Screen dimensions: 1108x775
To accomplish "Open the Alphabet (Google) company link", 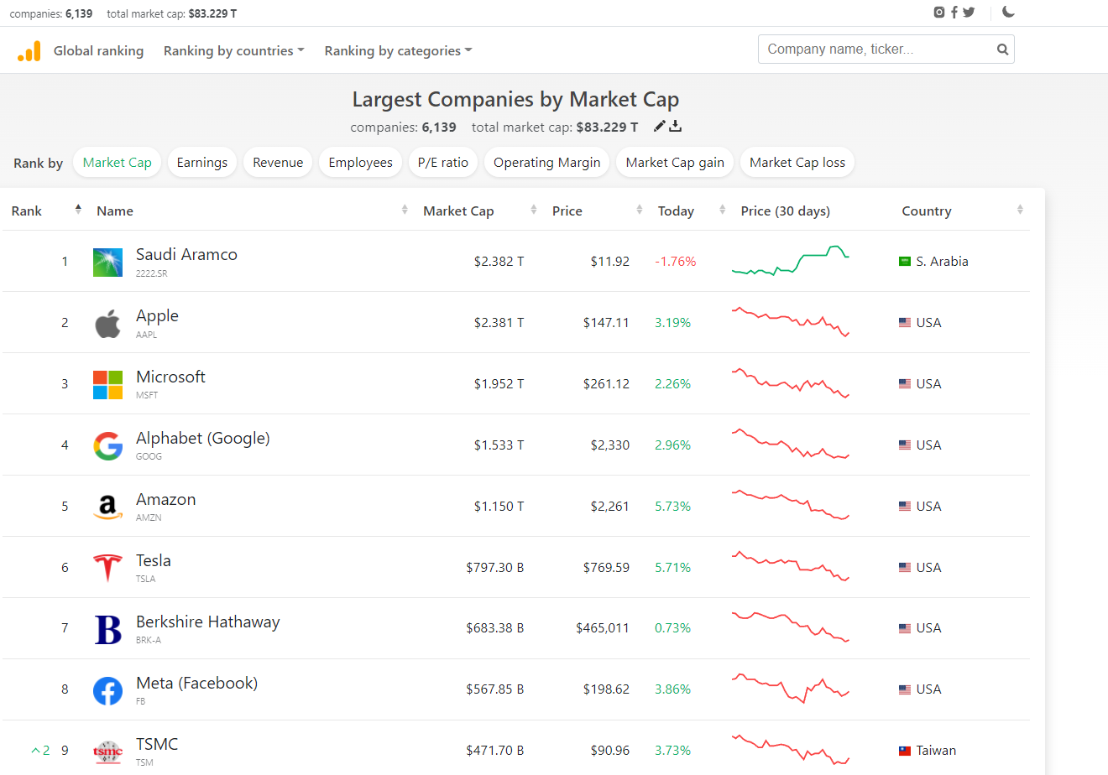I will pyautogui.click(x=203, y=439).
